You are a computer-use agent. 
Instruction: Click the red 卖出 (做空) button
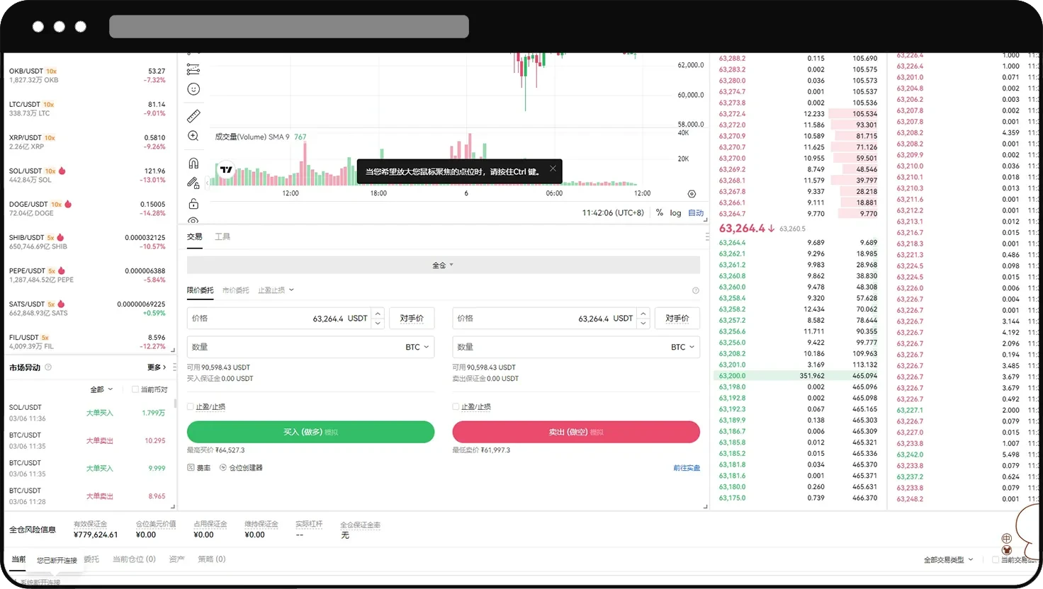pyautogui.click(x=576, y=432)
